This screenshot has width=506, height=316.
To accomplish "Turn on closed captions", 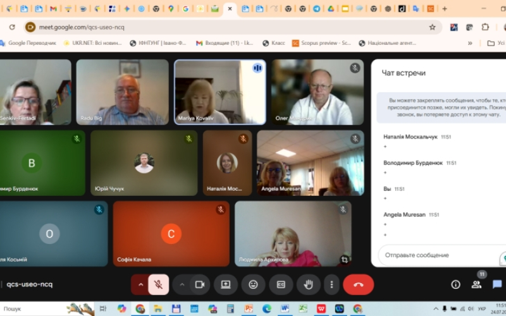I will click(281, 284).
